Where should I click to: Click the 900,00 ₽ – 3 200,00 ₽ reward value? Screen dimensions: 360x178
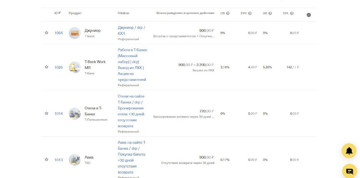(196, 65)
